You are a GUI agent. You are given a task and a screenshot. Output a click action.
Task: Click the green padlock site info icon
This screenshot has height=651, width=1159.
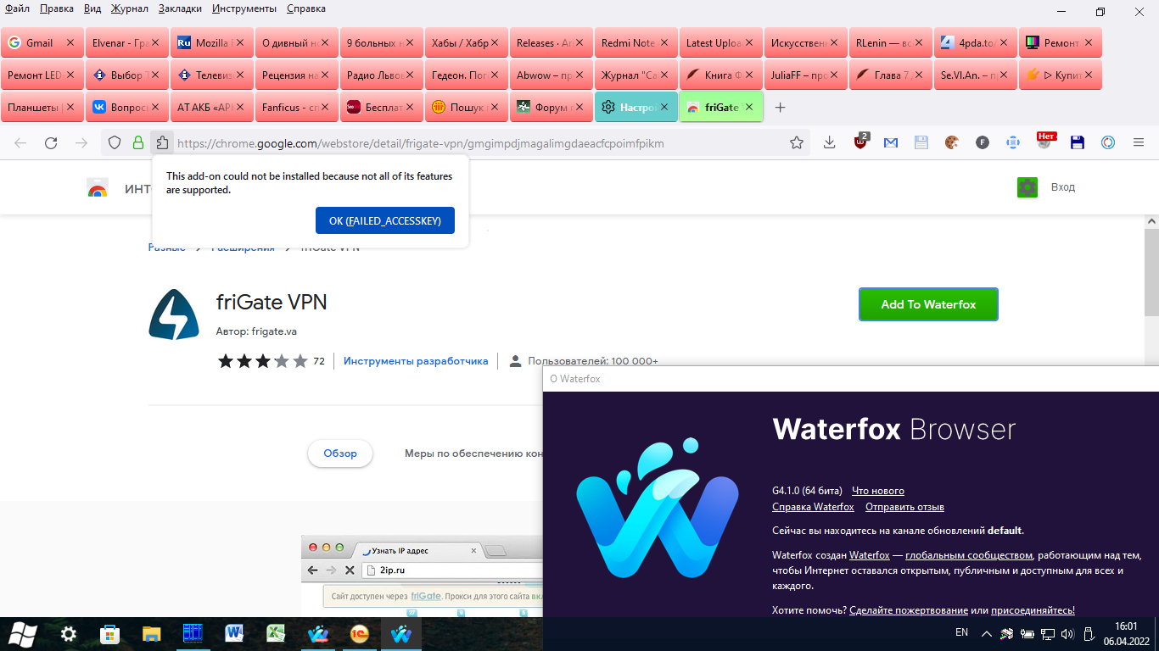coord(138,143)
